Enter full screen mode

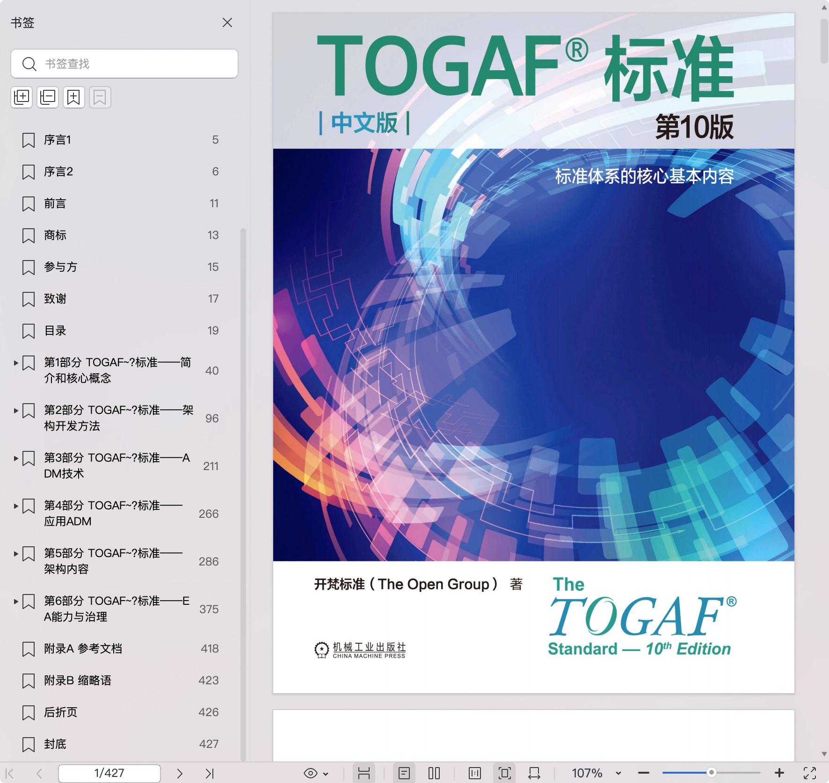[x=810, y=773]
